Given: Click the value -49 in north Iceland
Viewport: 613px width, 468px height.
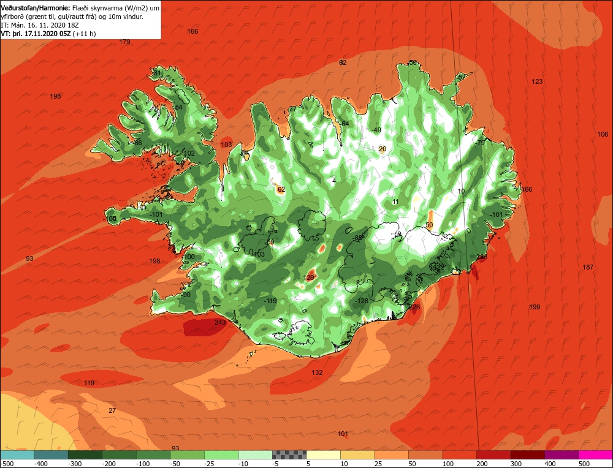Looking at the screenshot, I should click(376, 130).
